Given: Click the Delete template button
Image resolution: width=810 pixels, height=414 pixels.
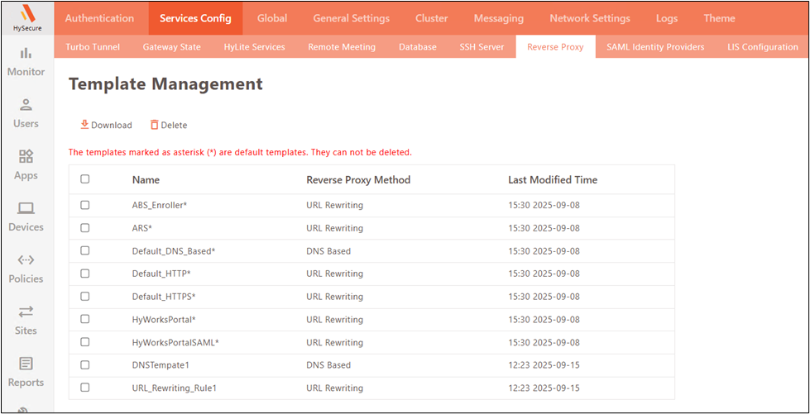Looking at the screenshot, I should coord(169,125).
